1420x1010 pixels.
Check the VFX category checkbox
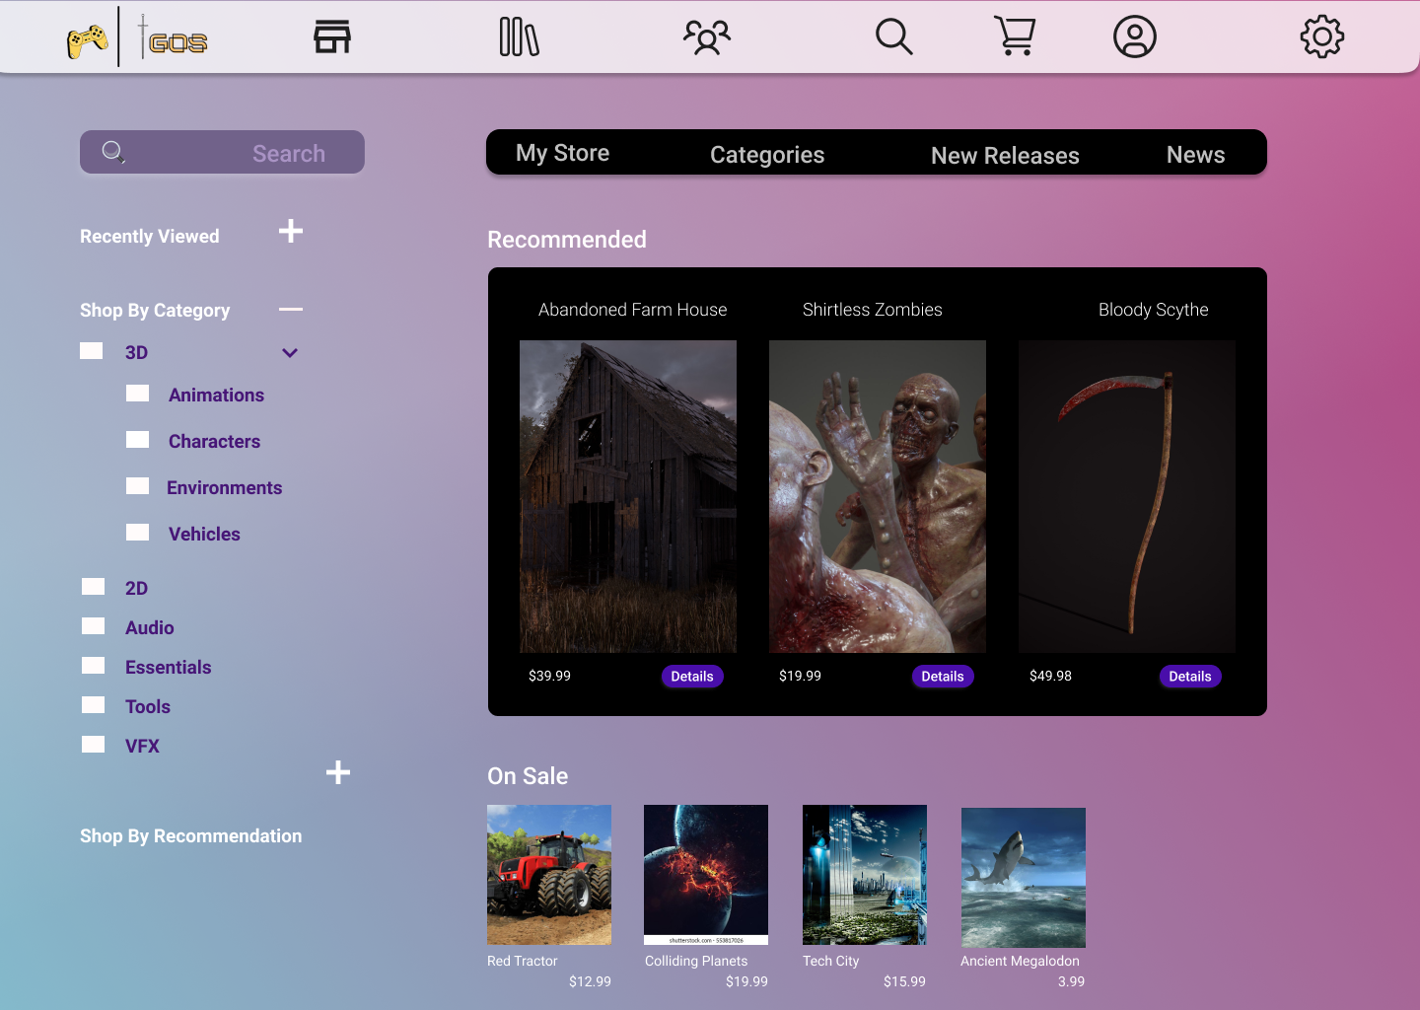[x=94, y=745]
